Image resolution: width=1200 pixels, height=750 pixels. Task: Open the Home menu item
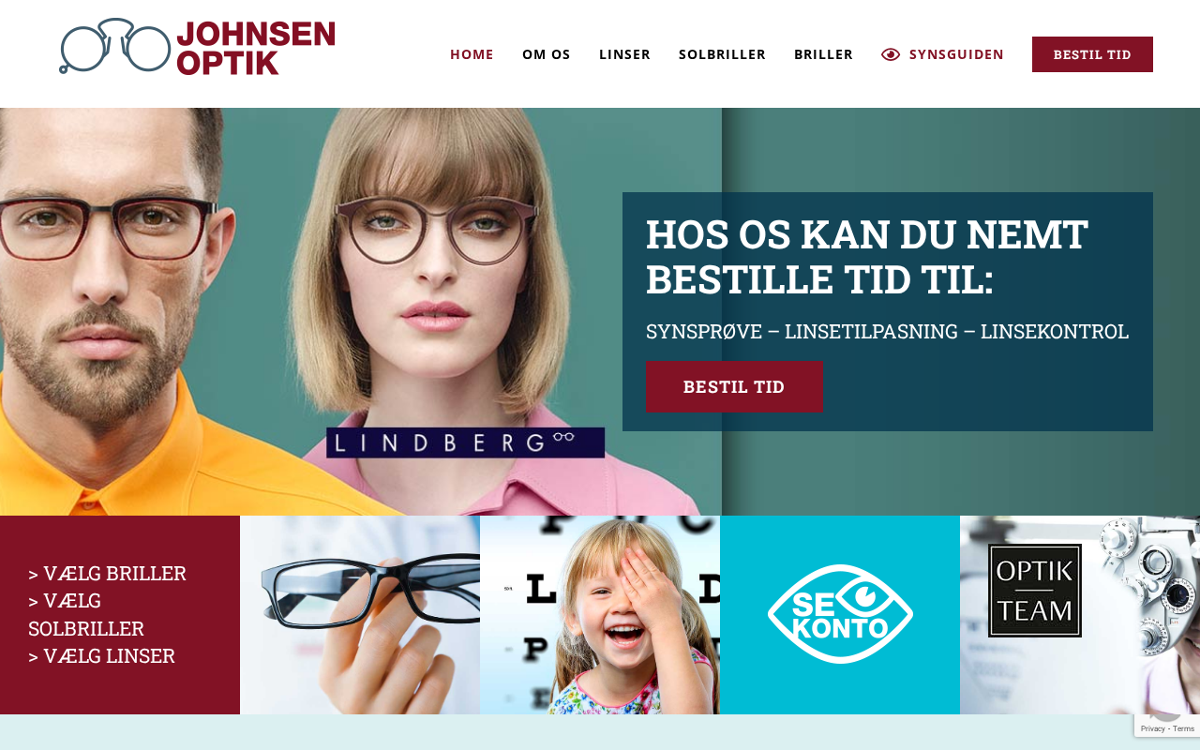472,54
